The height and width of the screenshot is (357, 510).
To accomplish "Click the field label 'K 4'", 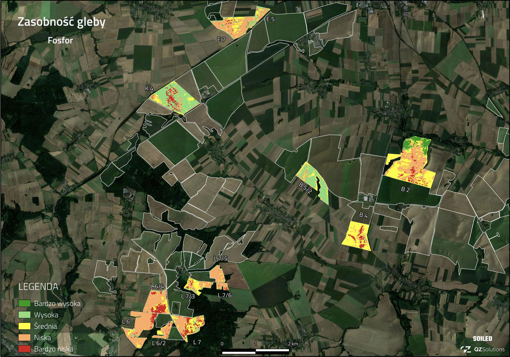I will [x=149, y=89].
